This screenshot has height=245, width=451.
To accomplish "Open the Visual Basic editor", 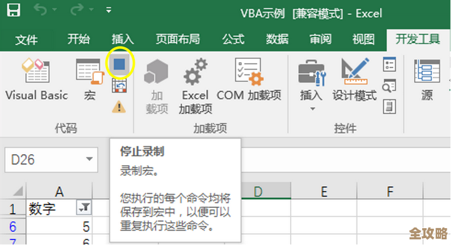I will coord(36,80).
